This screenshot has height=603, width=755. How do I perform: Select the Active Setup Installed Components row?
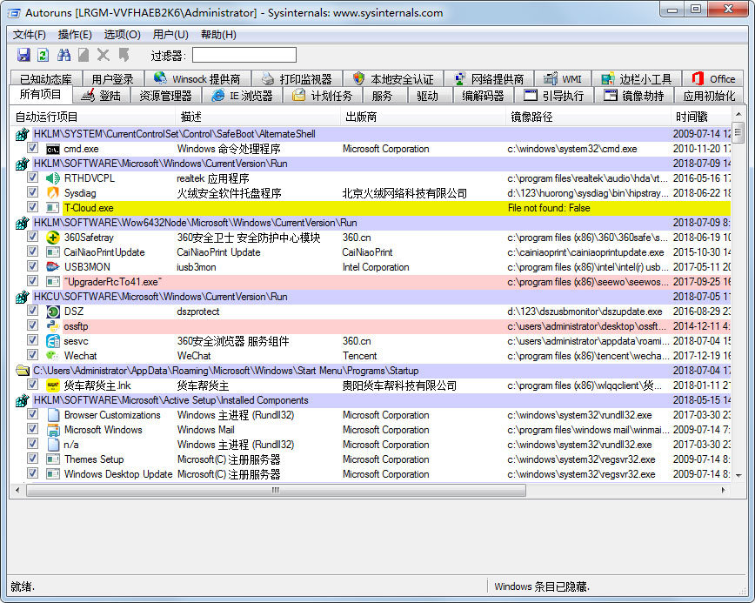(x=371, y=400)
